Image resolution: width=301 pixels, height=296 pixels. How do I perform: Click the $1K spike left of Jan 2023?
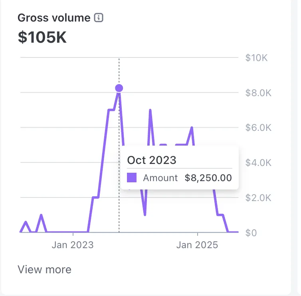point(41,215)
